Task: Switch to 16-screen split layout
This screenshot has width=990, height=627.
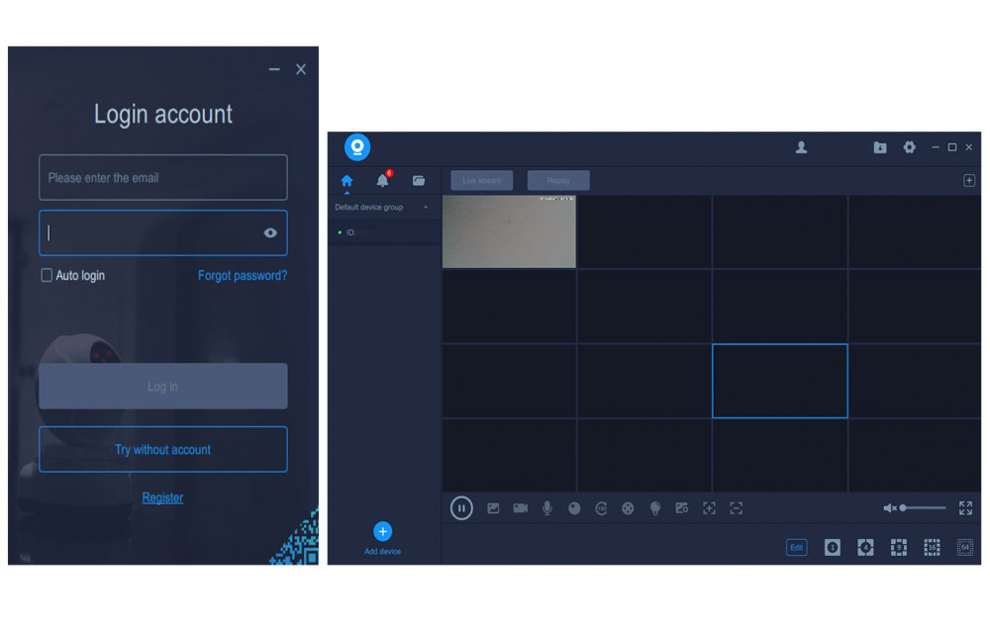Action: pyautogui.click(x=932, y=547)
